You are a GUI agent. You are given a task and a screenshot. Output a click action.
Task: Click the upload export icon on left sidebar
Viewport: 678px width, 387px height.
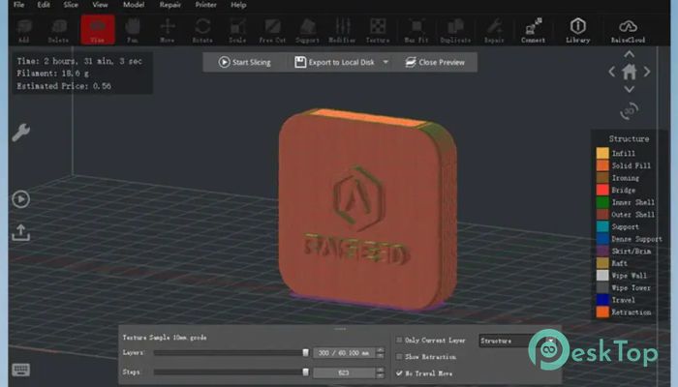[x=20, y=232]
